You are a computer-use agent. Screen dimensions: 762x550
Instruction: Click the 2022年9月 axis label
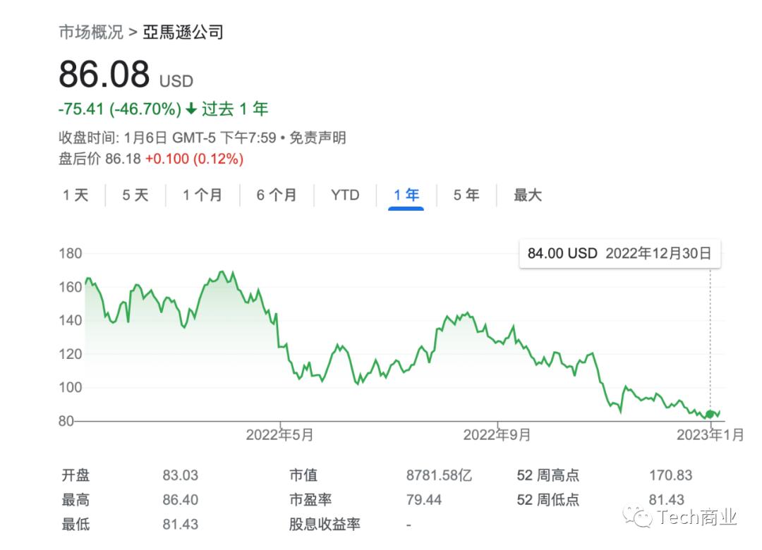[497, 435]
